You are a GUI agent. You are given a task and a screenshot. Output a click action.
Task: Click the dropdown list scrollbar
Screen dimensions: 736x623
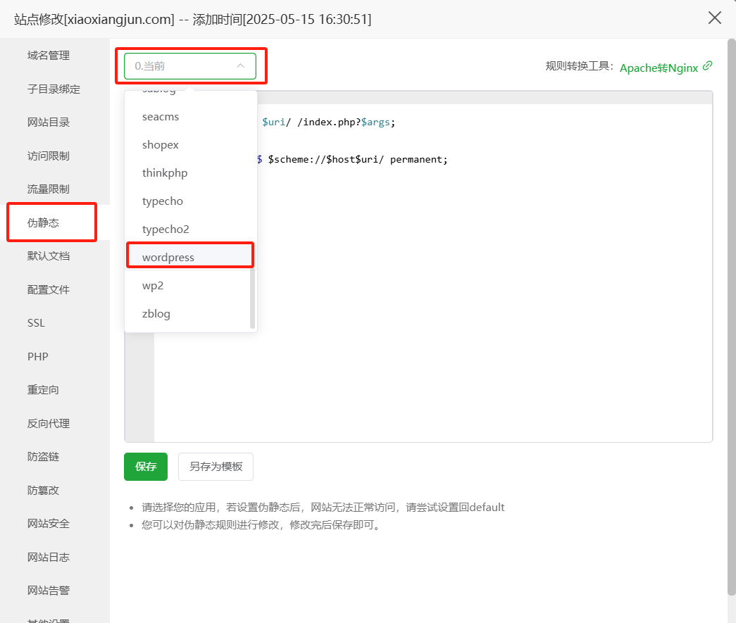pyautogui.click(x=252, y=296)
